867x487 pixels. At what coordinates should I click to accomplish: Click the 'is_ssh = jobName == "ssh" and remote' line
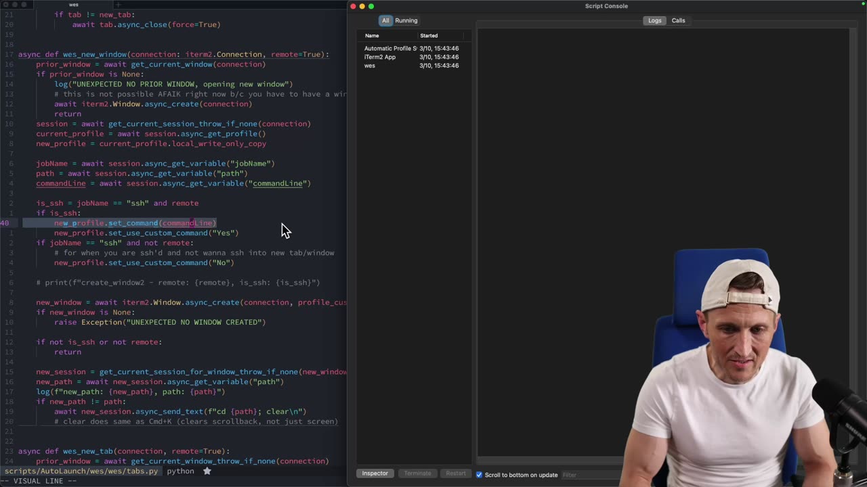(117, 203)
